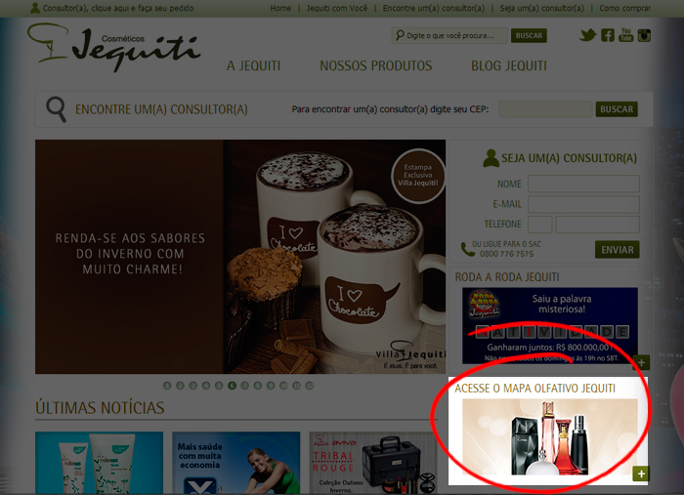Select carousel slide dot 11
This screenshot has height=495, width=684.
tap(297, 386)
